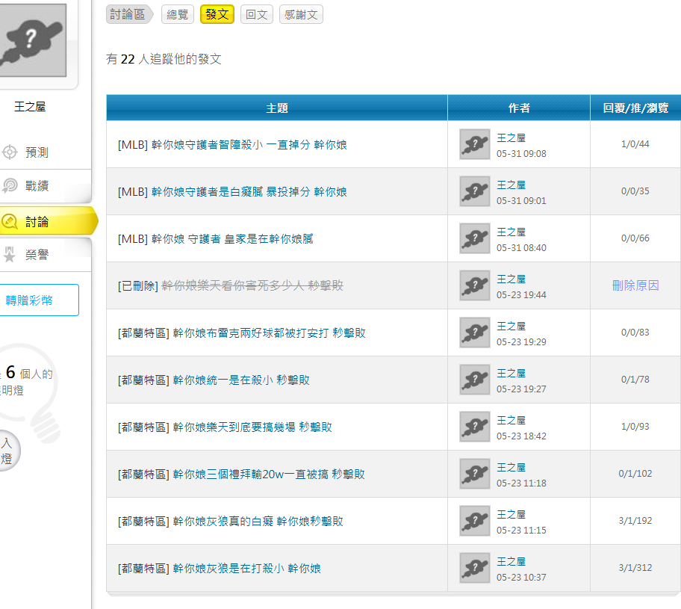Open author avatar in the 05-31 09:01 row
The width and height of the screenshot is (681, 609).
475,191
